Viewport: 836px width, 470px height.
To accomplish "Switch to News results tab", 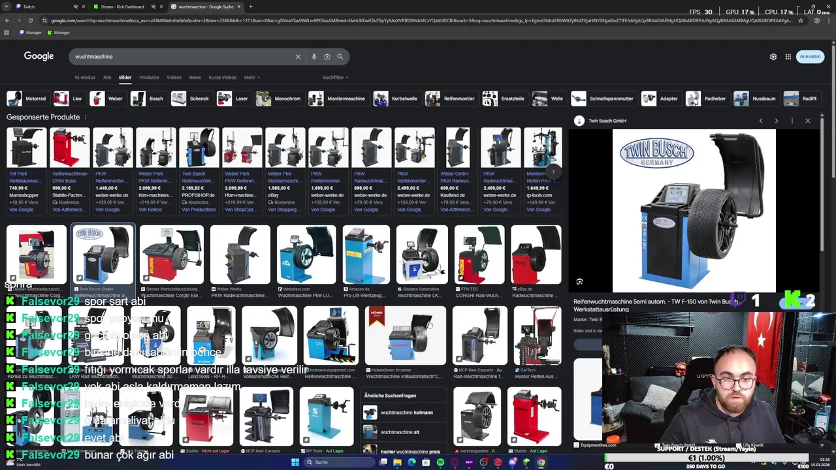I will pyautogui.click(x=195, y=77).
